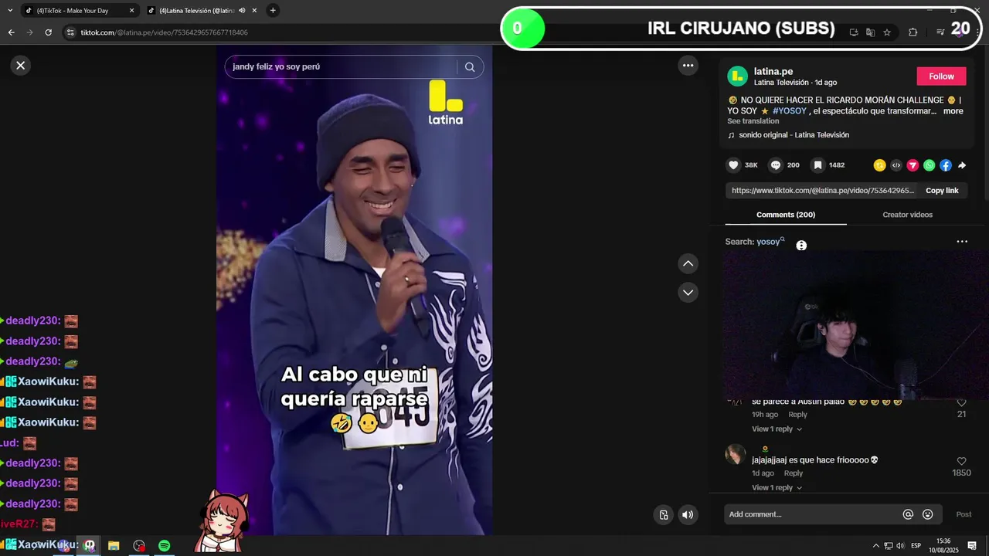This screenshot has width=989, height=556.
Task: Click the yellow repost icon
Action: click(x=879, y=165)
